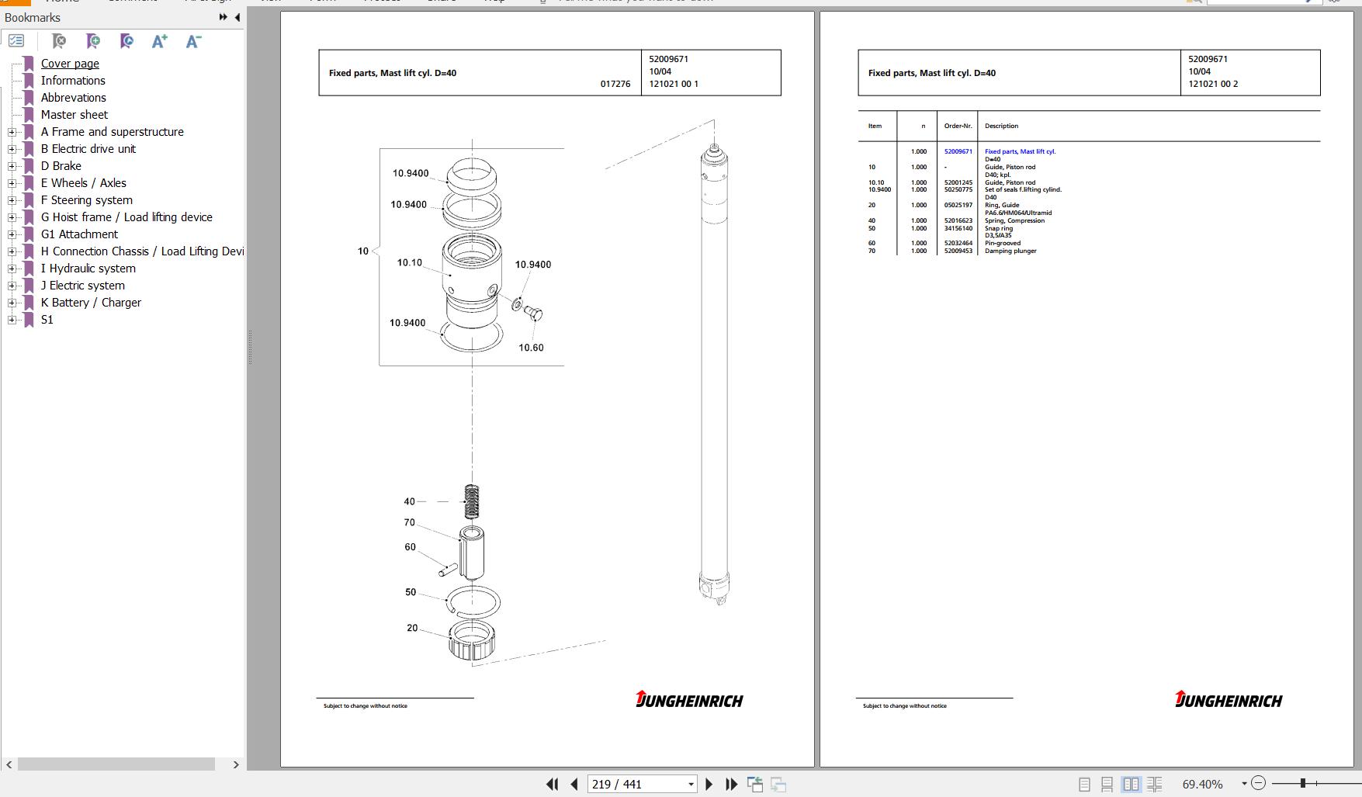The height and width of the screenshot is (797, 1362).
Task: Click the delete bookmark icon
Action: [x=59, y=41]
